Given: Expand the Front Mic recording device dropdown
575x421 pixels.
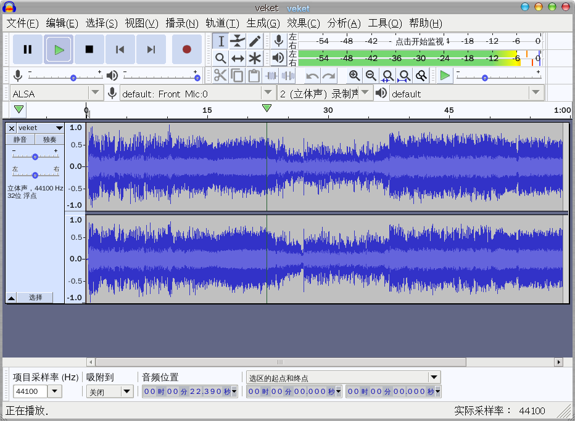Looking at the screenshot, I should coord(268,92).
